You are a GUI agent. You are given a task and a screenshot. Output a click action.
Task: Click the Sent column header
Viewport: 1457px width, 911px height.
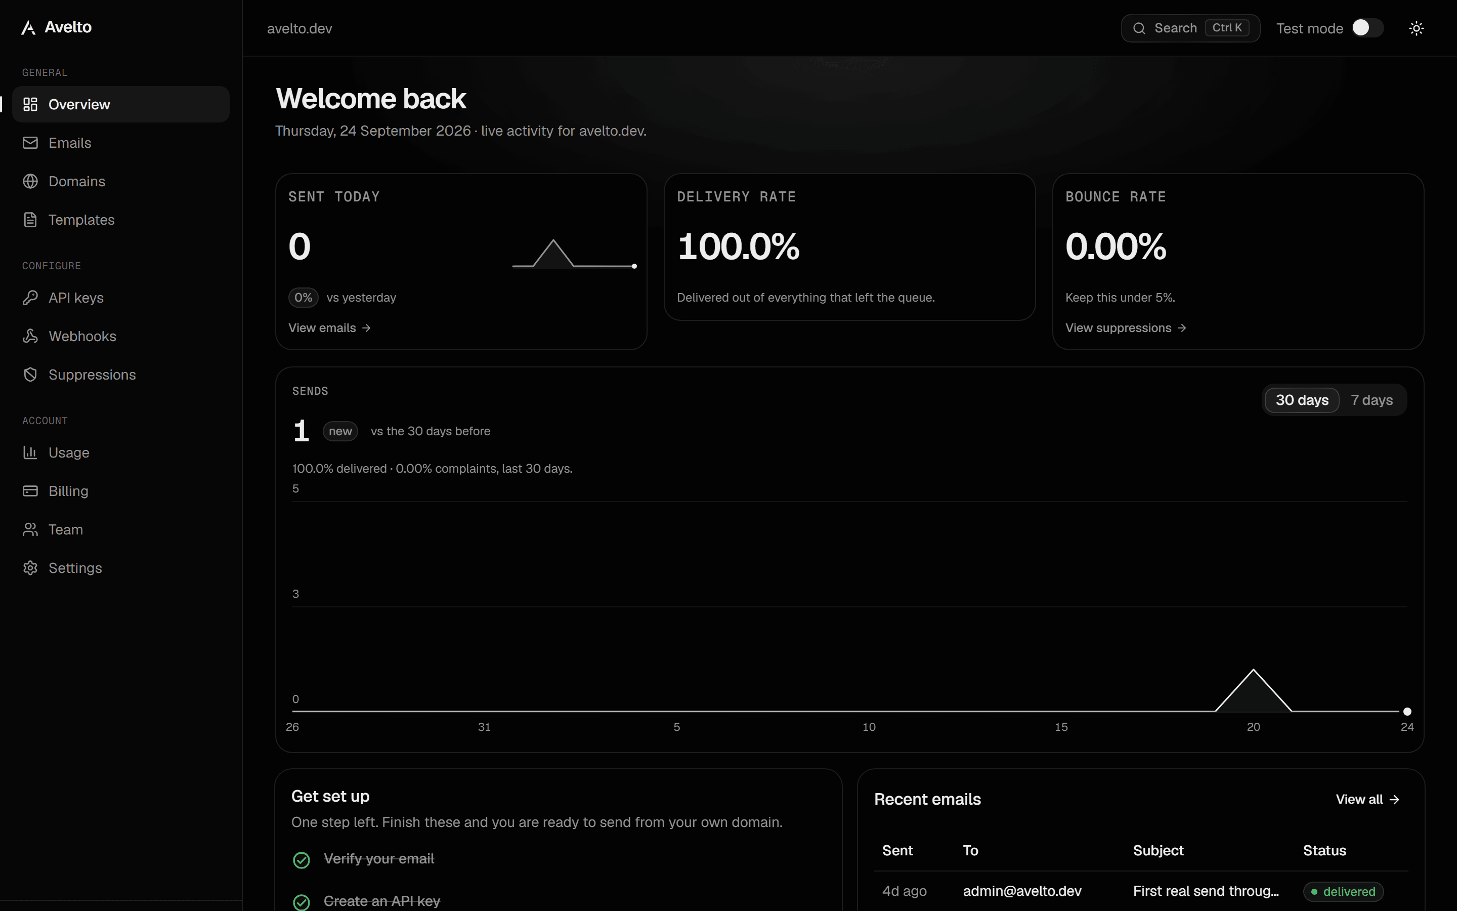[897, 851]
